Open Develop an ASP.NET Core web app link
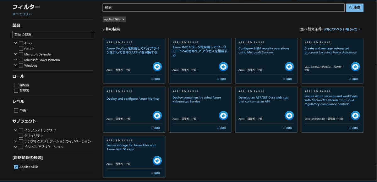This screenshot has height=182, width=377. [x=263, y=99]
